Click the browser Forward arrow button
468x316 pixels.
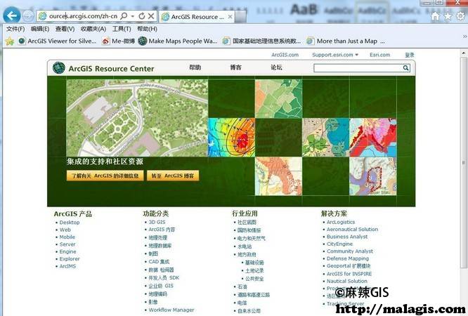coord(28,16)
